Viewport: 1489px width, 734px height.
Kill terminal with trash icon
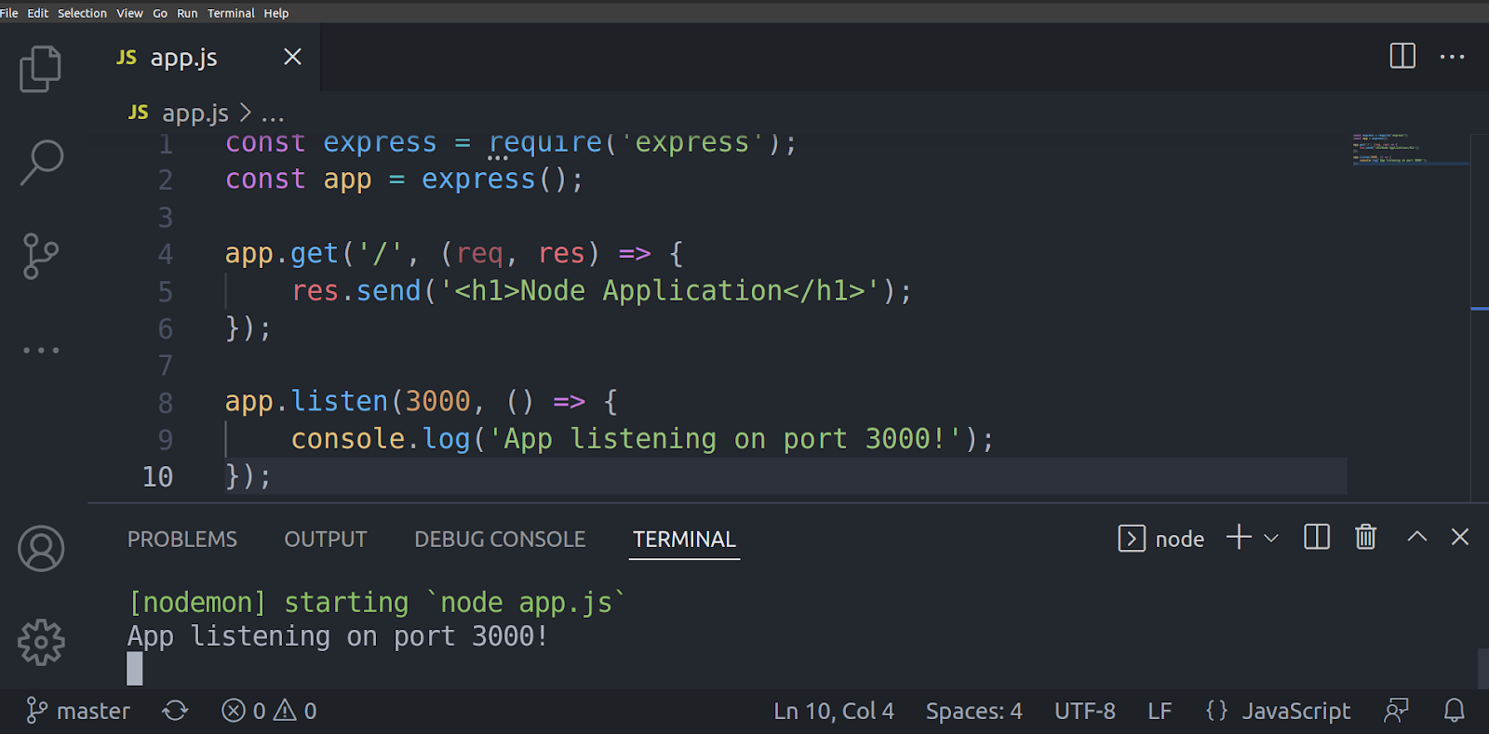(x=1365, y=537)
